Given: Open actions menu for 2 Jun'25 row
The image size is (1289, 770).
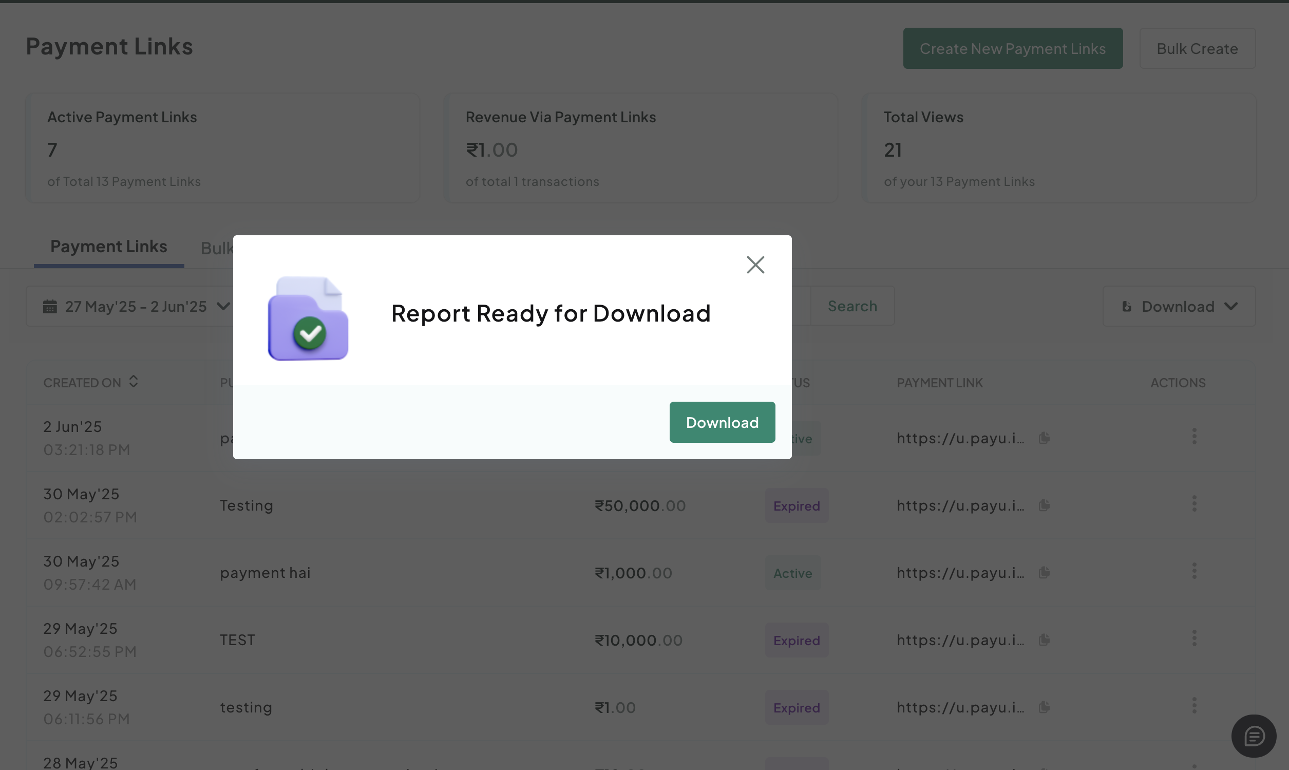Looking at the screenshot, I should [1194, 436].
